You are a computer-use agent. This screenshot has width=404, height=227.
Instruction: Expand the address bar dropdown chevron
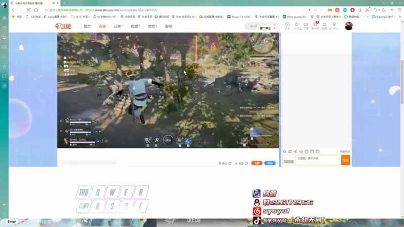point(321,10)
